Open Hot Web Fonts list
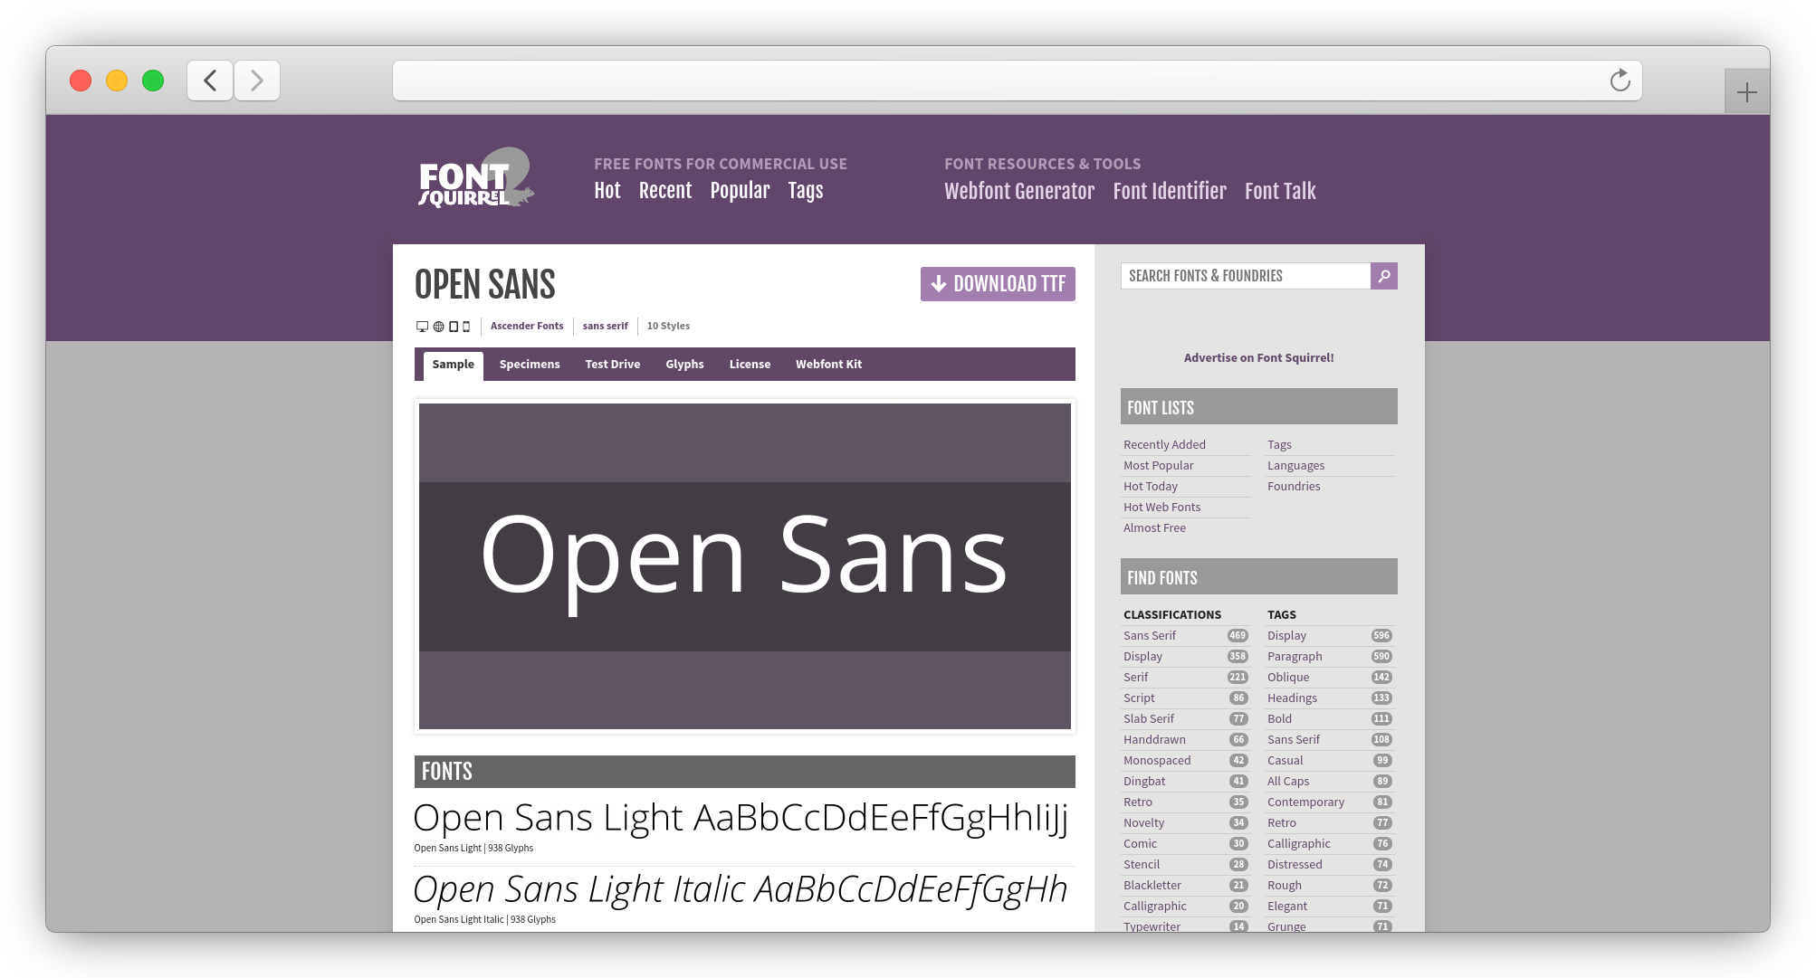This screenshot has width=1816, height=978. pyautogui.click(x=1161, y=508)
